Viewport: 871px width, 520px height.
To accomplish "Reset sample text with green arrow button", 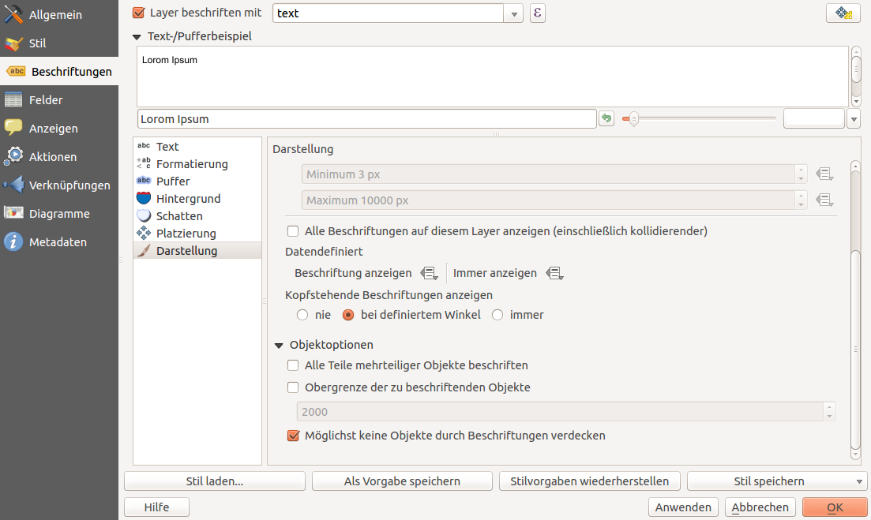I will click(x=606, y=118).
